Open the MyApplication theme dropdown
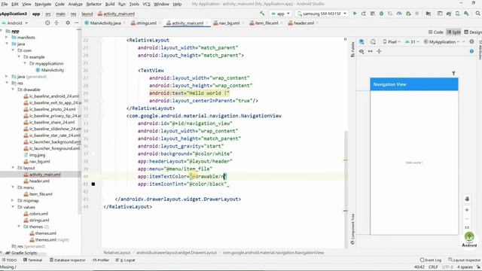 [x=442, y=42]
